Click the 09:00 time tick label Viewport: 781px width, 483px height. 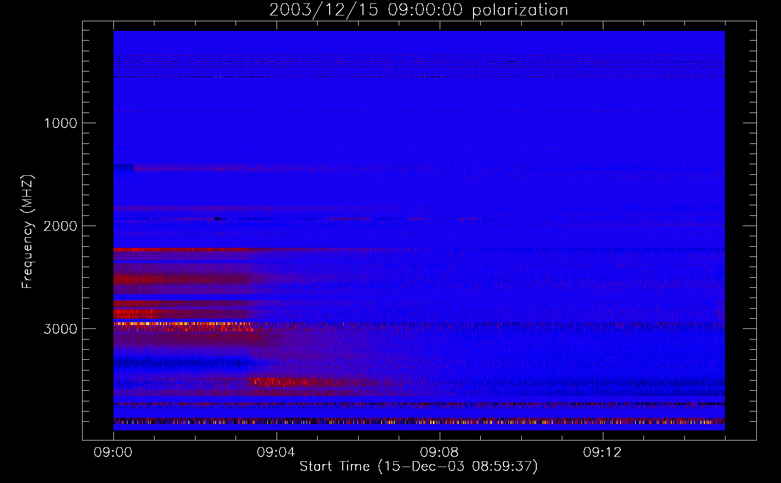click(113, 453)
